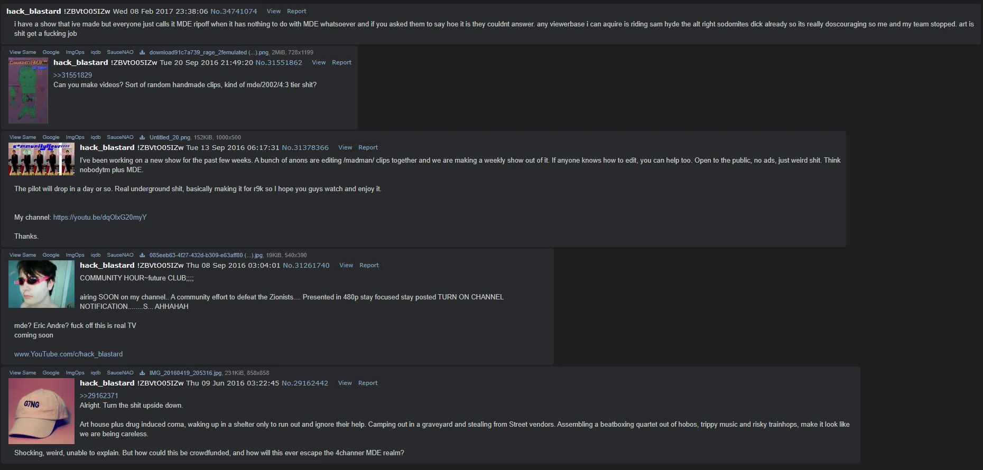Screen dimensions: 983x470
Task: Follow the reply quote >>29162371
Action: [x=99, y=396]
